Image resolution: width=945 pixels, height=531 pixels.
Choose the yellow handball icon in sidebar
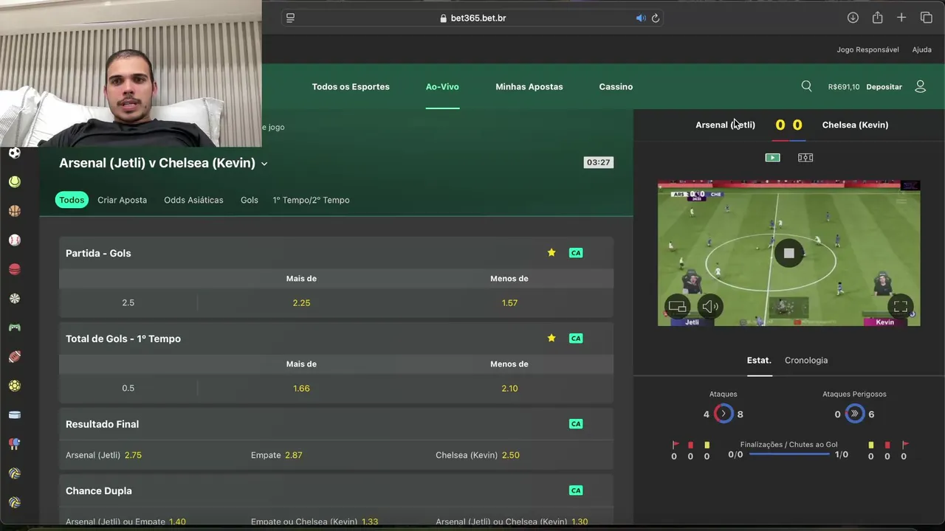point(14,386)
